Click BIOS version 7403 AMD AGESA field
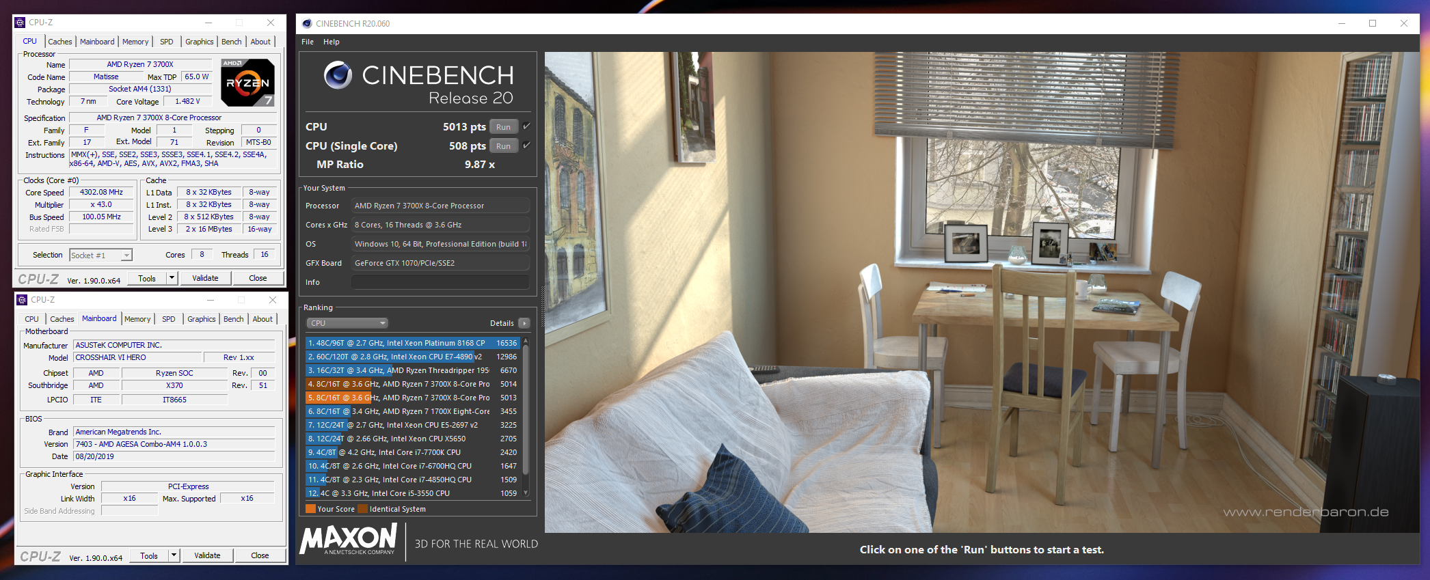Image resolution: width=1430 pixels, height=580 pixels. click(x=174, y=444)
